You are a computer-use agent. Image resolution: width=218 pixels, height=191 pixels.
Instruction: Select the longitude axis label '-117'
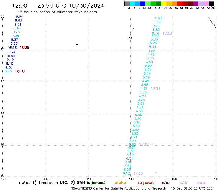point(45,179)
